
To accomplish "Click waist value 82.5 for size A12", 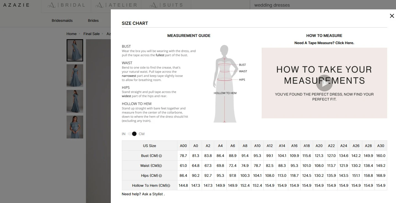I will pos(270,165).
